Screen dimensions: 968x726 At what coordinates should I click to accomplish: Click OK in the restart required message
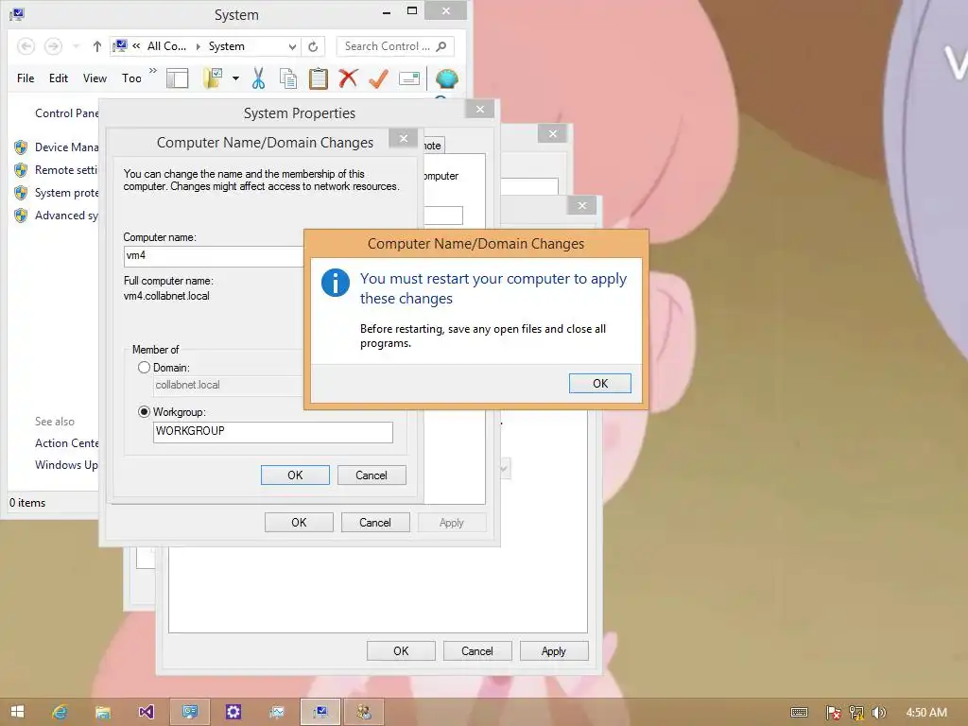tap(599, 384)
